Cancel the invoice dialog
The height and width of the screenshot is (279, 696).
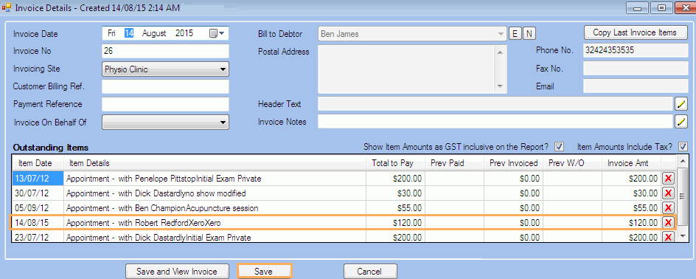coord(370,272)
